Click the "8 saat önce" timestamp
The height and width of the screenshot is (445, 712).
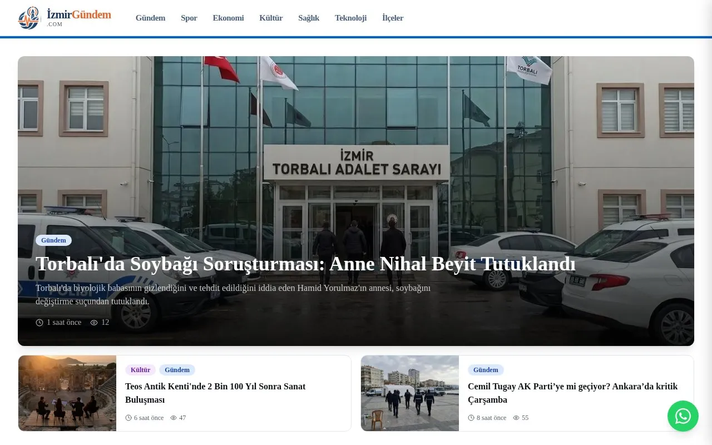point(491,418)
